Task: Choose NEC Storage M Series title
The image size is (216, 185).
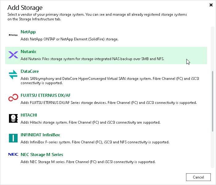Action: (x=42, y=154)
